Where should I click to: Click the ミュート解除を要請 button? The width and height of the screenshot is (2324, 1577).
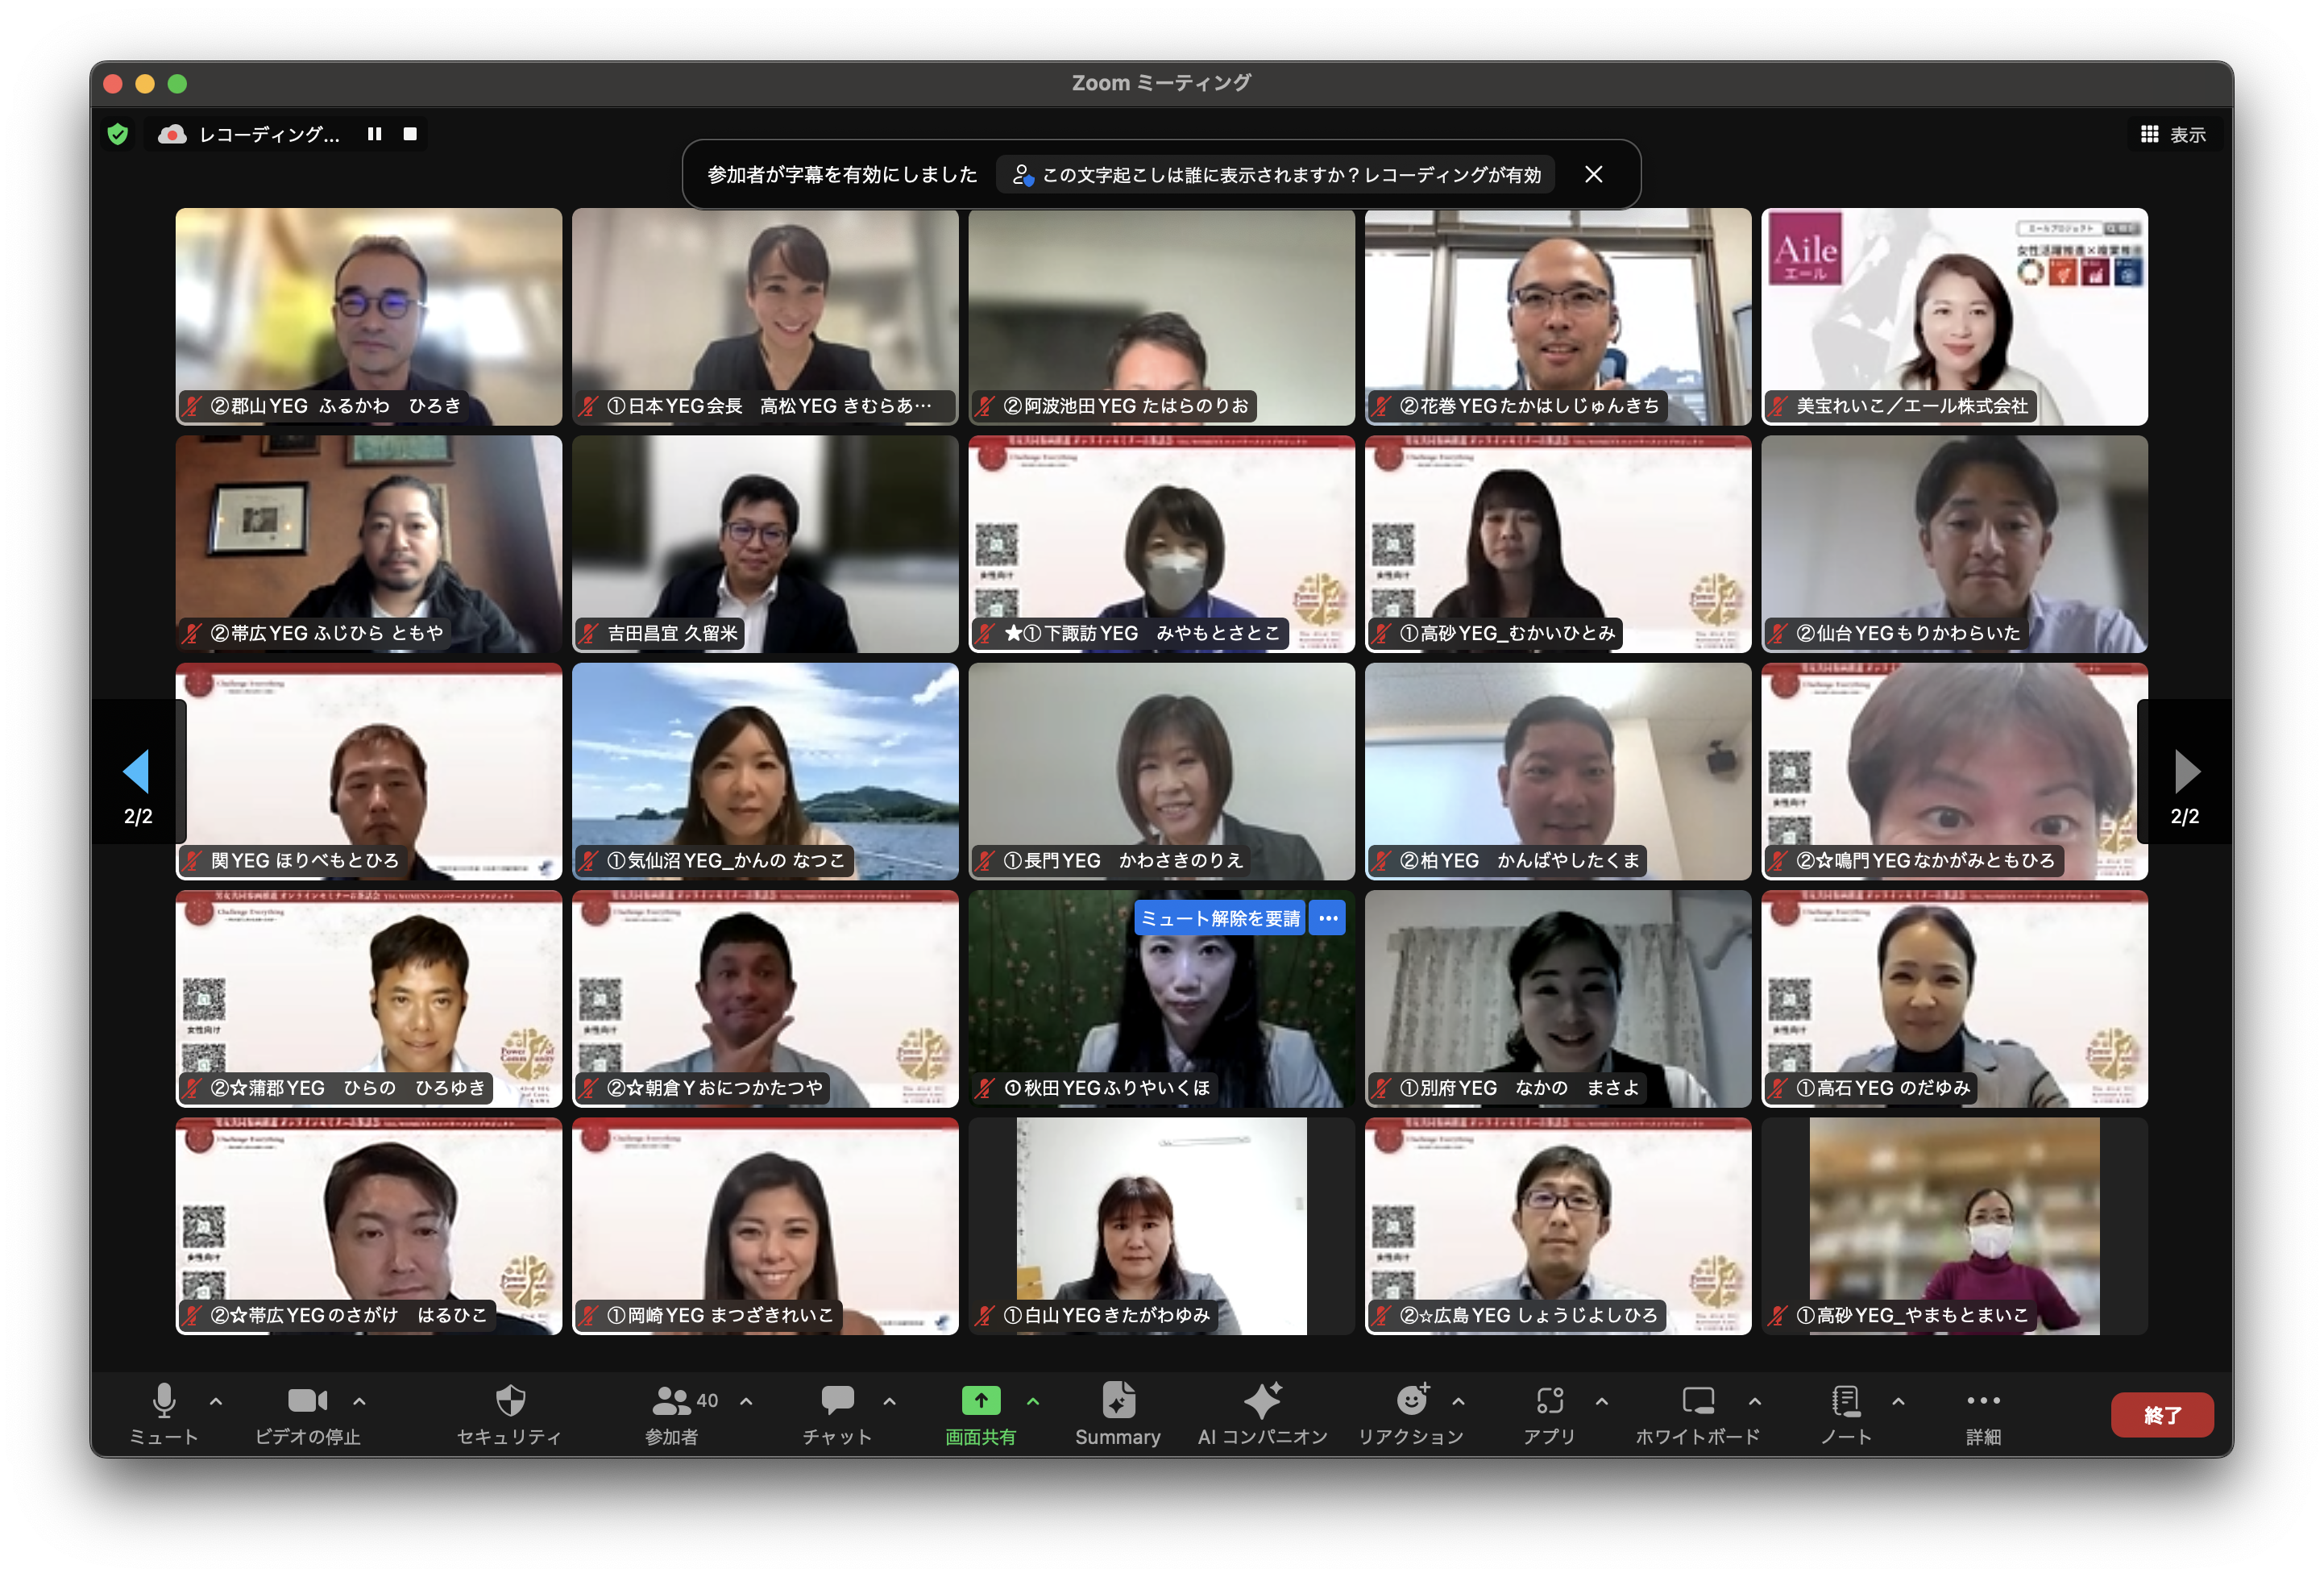click(1219, 917)
